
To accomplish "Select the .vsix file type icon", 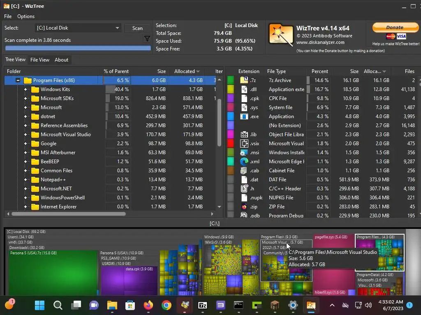I will pyautogui.click(x=244, y=143).
